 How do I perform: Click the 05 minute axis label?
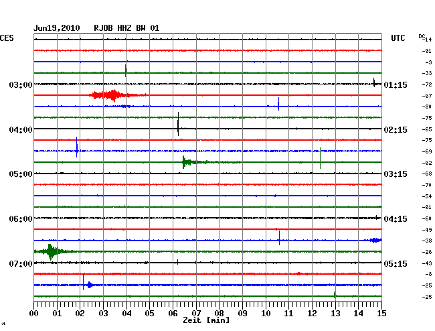149,314
